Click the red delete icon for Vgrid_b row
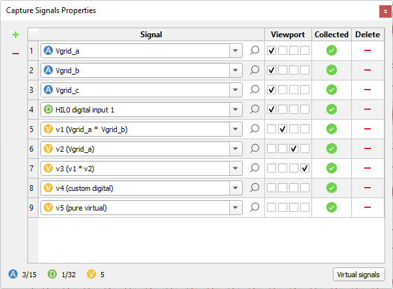This screenshot has height=289, width=393. pyautogui.click(x=368, y=70)
